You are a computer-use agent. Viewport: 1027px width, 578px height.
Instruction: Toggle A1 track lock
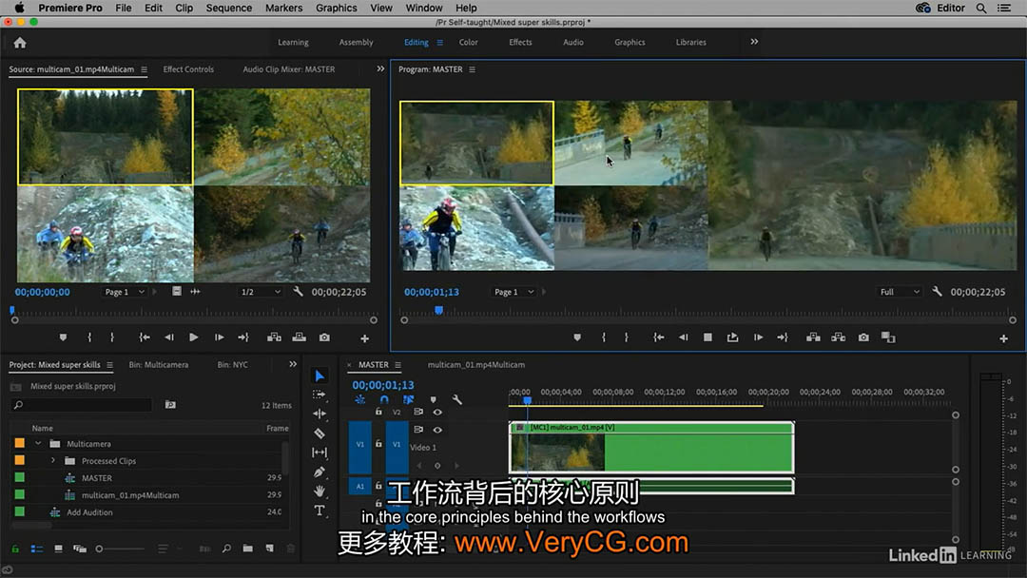click(378, 486)
